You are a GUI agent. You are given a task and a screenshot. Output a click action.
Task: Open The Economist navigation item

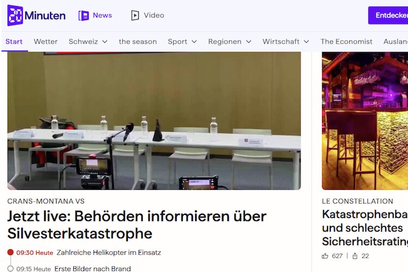(347, 42)
